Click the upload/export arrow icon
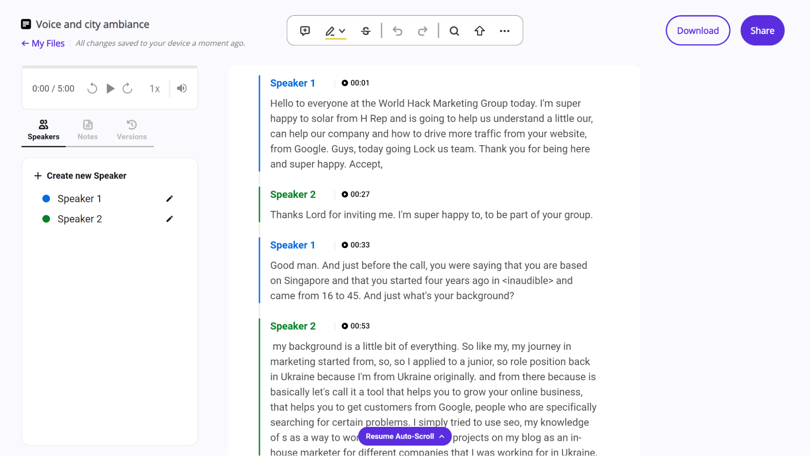810x456 pixels. (479, 31)
